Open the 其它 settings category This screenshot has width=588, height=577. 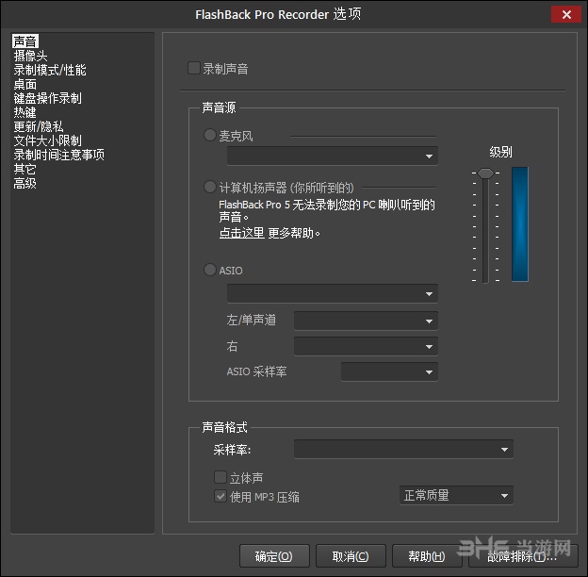point(25,169)
